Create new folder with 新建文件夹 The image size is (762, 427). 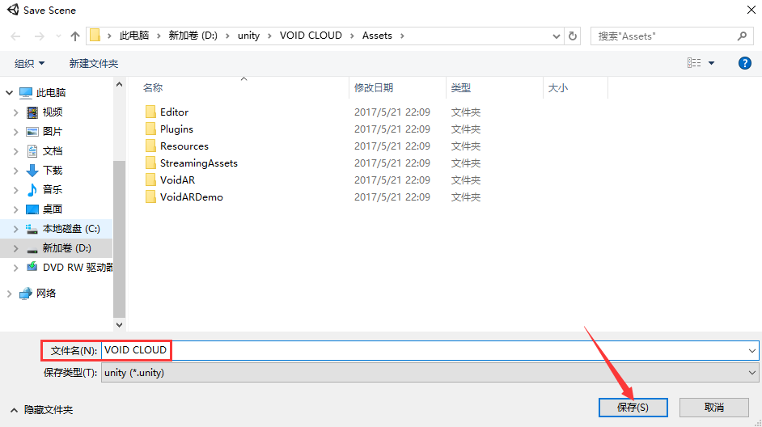point(93,63)
